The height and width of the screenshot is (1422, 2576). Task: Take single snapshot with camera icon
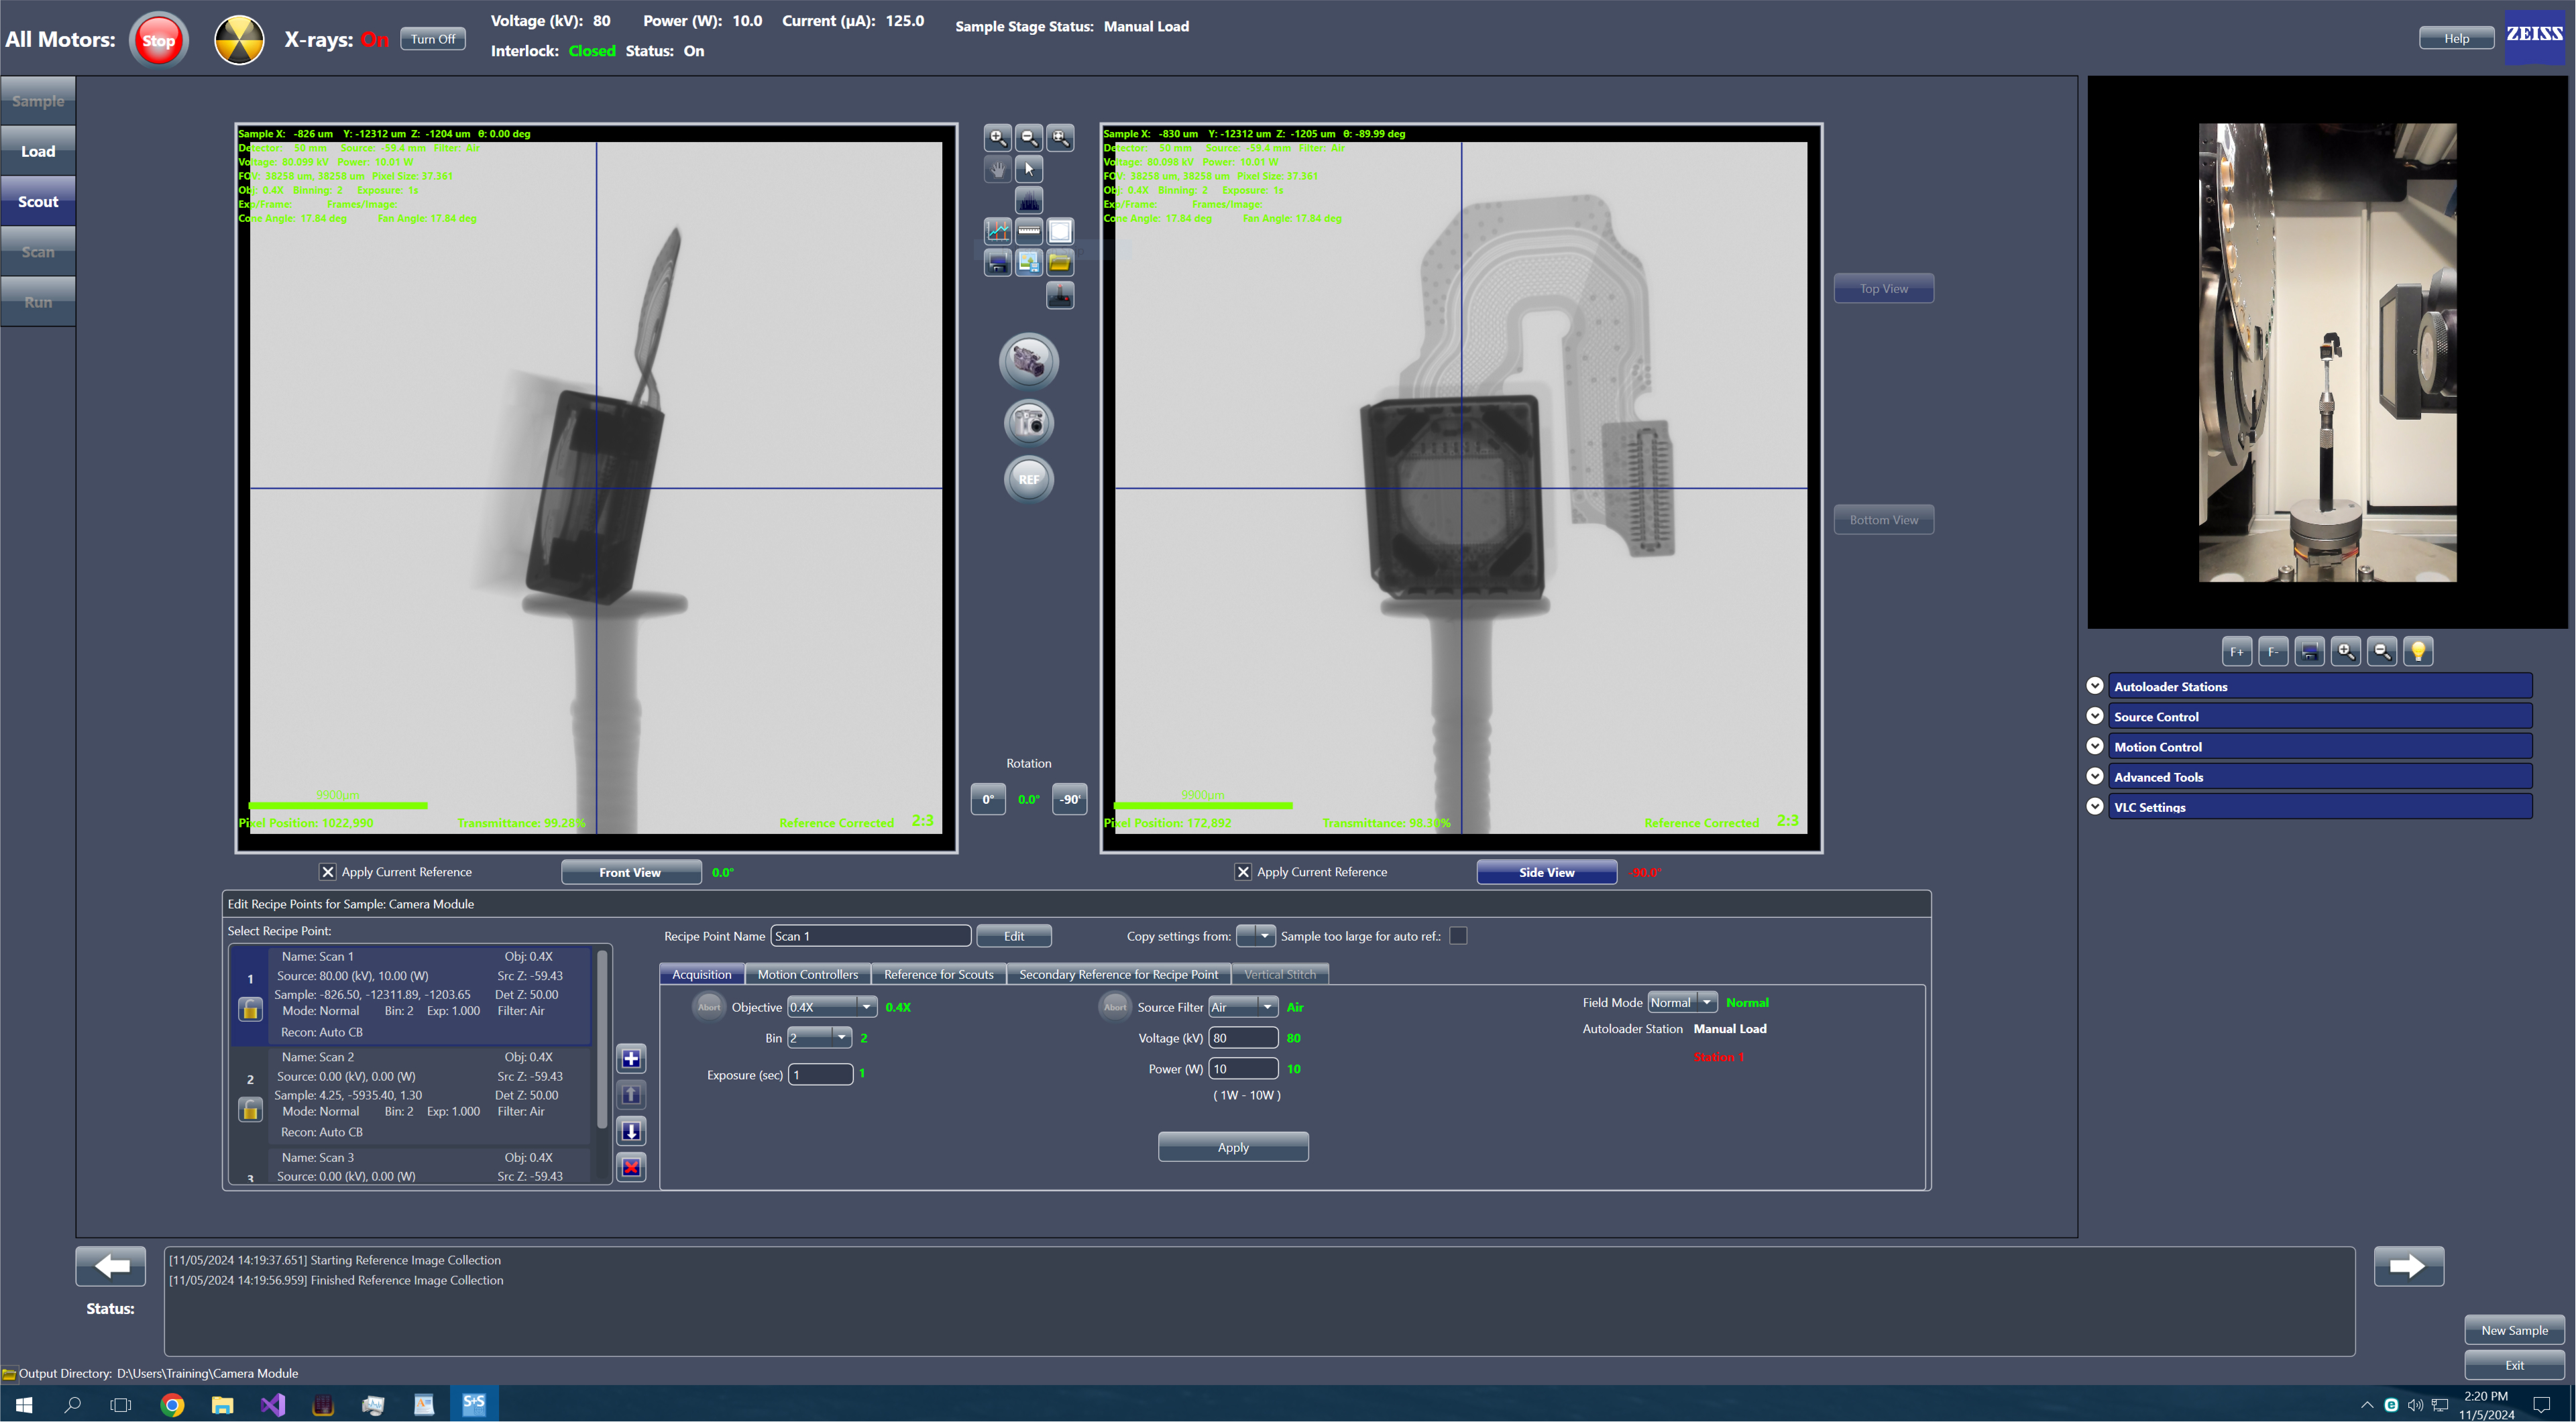(x=1028, y=422)
